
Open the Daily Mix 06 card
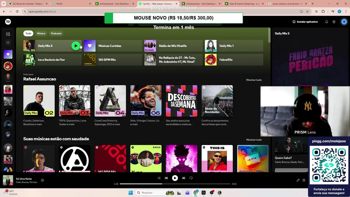click(146, 105)
